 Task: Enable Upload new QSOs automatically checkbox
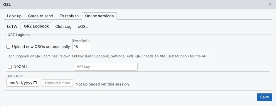point(8,47)
